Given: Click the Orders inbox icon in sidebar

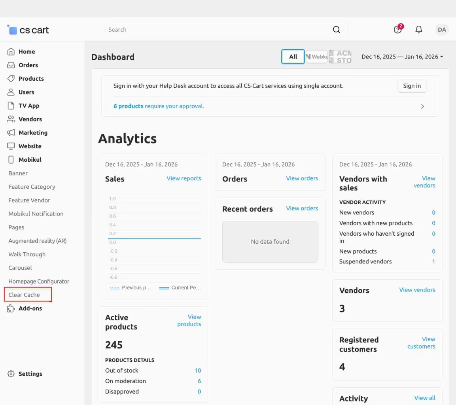Looking at the screenshot, I should tap(11, 65).
